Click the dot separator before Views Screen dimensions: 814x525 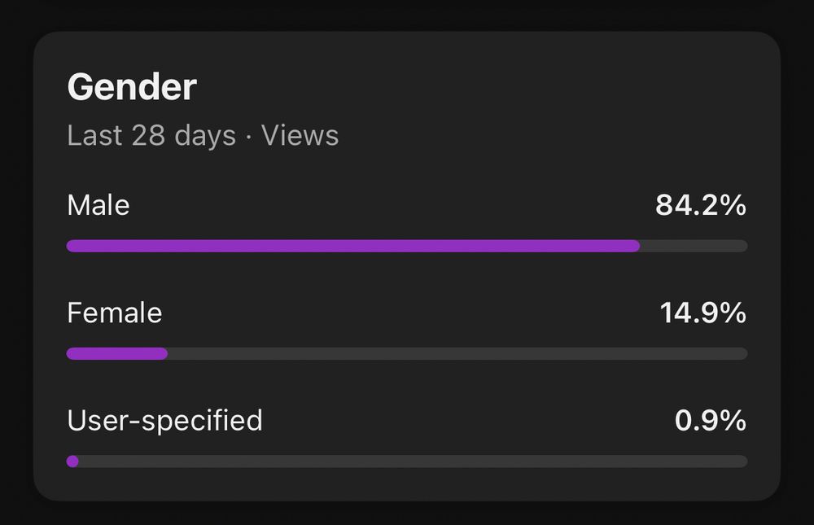[248, 136]
